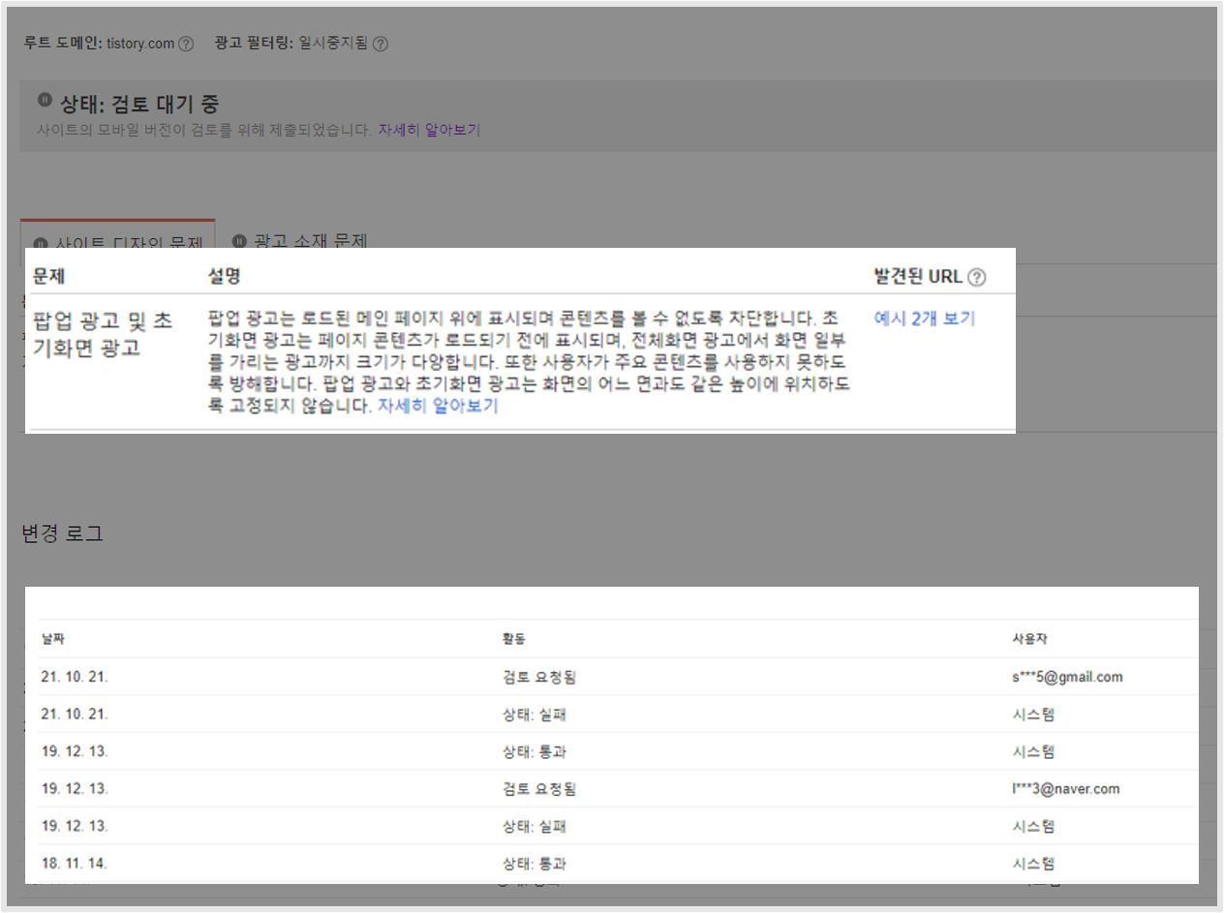1224x913 pixels.
Task: Click the l***3@naver.com user entry
Action: click(x=1065, y=788)
